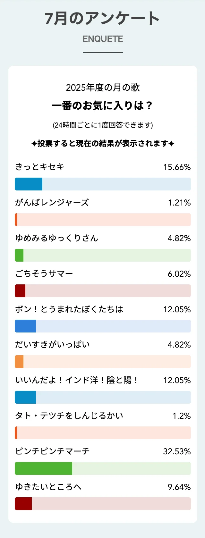Click the タト・テツチをしんじるかい label
Viewport: 205px width, 538px height.
(x=69, y=416)
